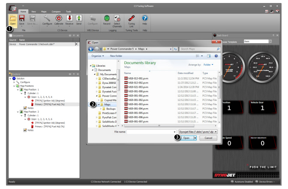The image size is (288, 189).
Task: Expand the Configure node in Explorer
Action: [15, 82]
